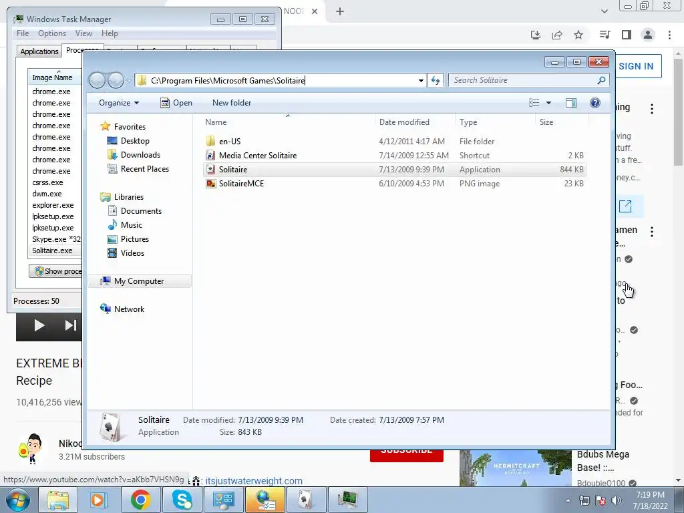Click the volume speaker tray icon
Screen dimensions: 684x513
pyautogui.click(x=617, y=500)
